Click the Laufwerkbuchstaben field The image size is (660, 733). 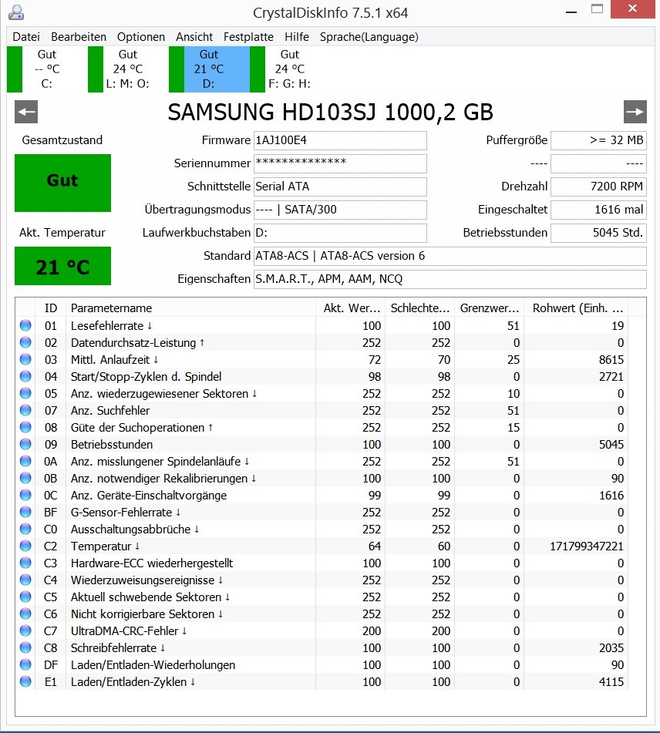(x=340, y=233)
